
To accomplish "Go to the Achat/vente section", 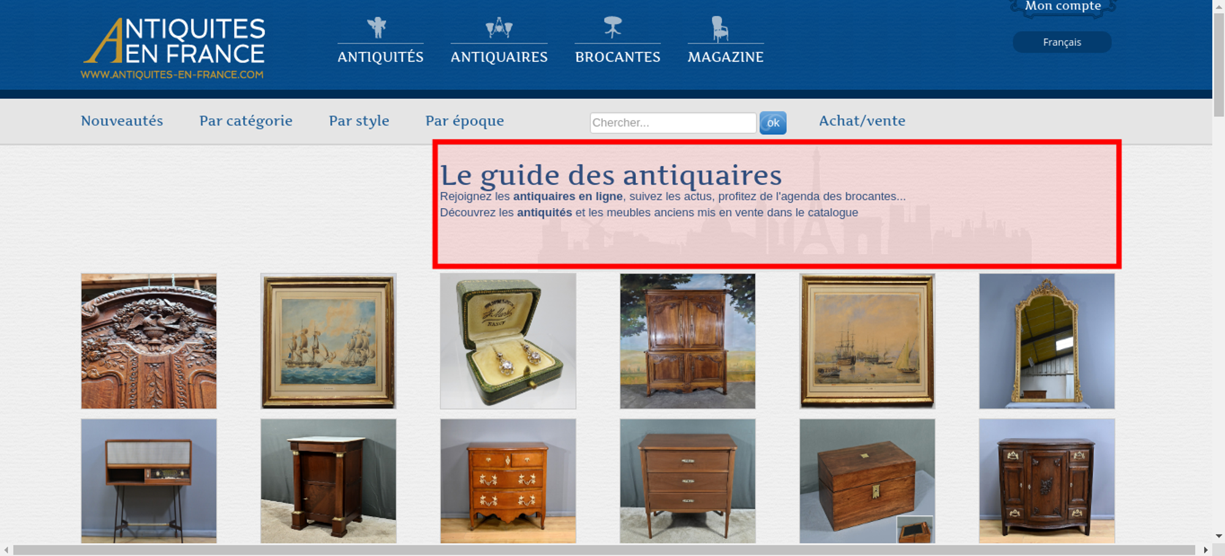I will (x=862, y=121).
